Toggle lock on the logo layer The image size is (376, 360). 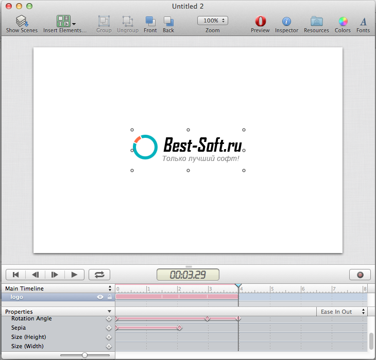pyautogui.click(x=109, y=297)
